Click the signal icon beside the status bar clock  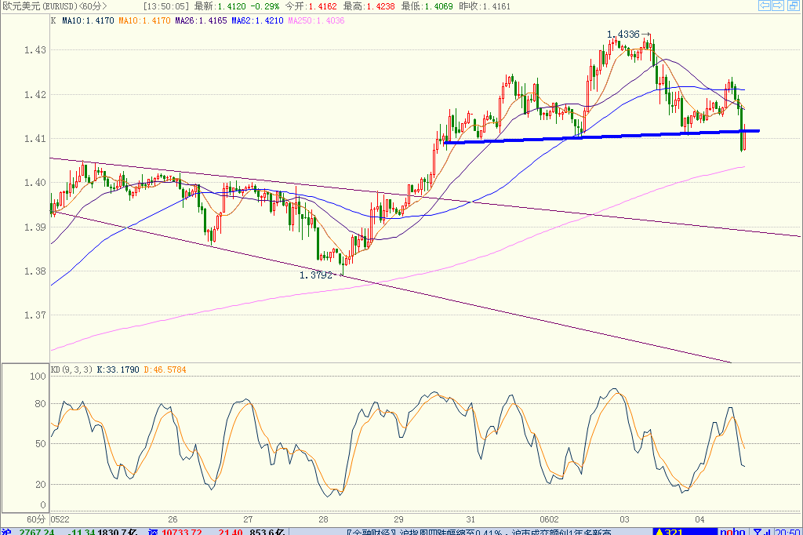[761, 532]
